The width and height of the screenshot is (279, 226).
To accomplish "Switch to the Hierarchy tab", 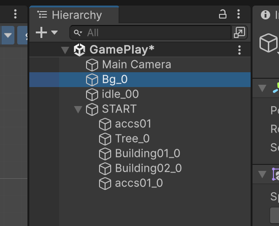I will [x=74, y=15].
